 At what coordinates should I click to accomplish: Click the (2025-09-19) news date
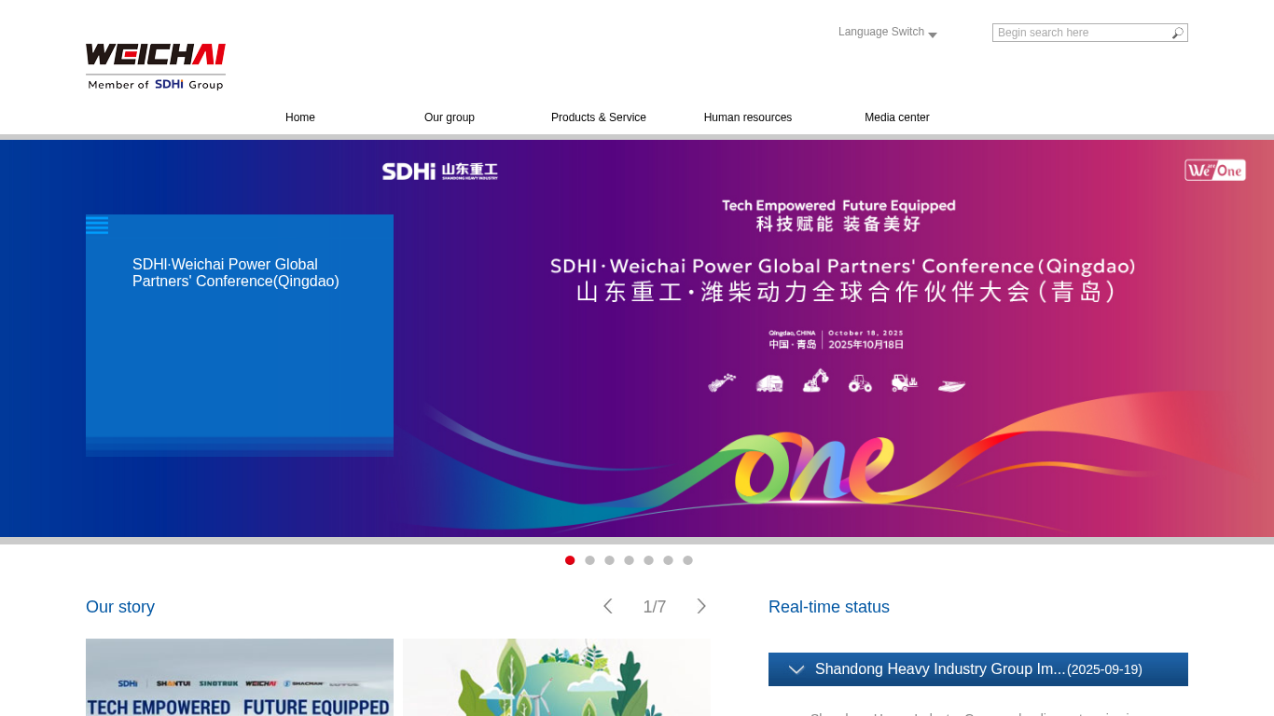tap(1104, 669)
